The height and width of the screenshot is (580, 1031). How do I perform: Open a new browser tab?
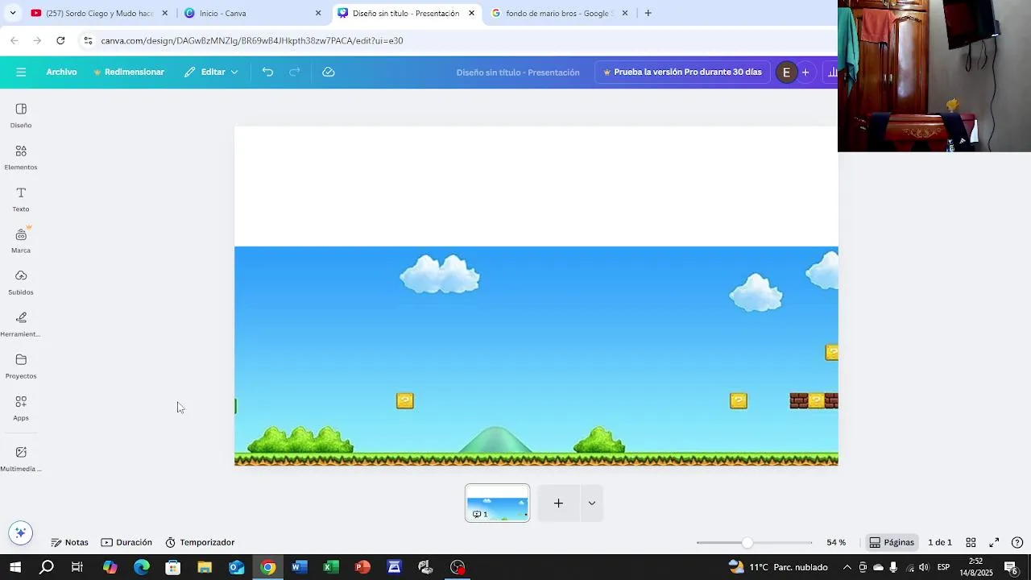[648, 13]
